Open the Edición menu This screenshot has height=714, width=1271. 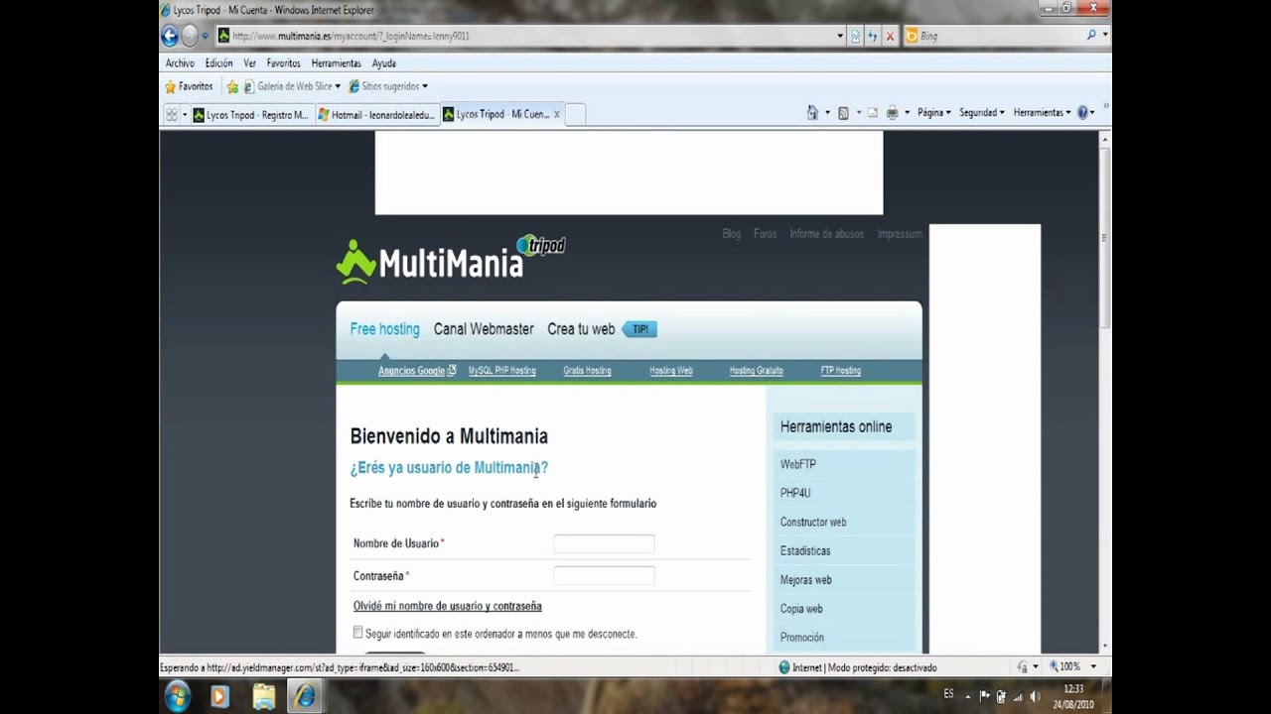[218, 62]
